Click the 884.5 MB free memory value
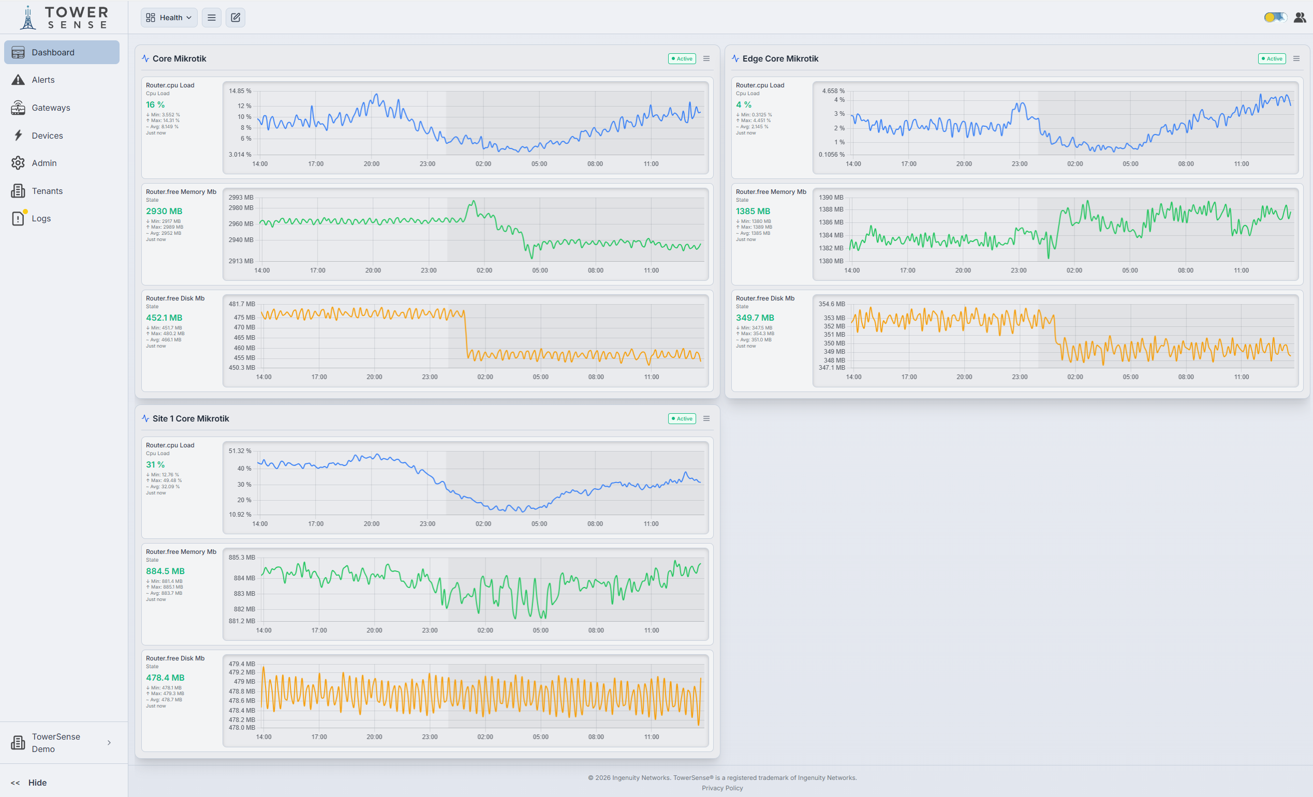The height and width of the screenshot is (797, 1313). [x=165, y=572]
